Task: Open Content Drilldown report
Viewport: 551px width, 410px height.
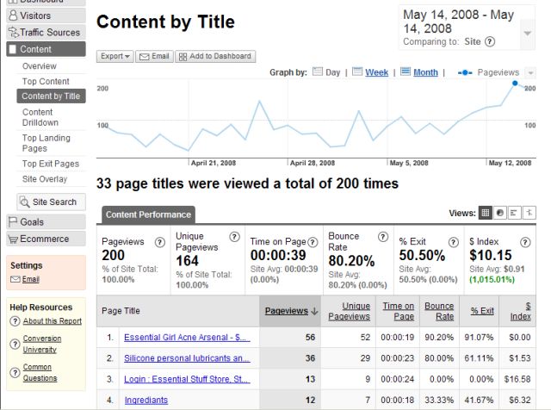Action: pos(40,117)
